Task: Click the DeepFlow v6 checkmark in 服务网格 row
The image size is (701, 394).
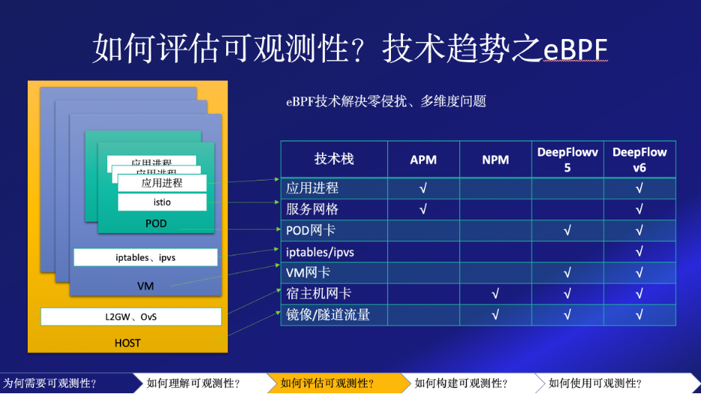Action: [x=640, y=209]
